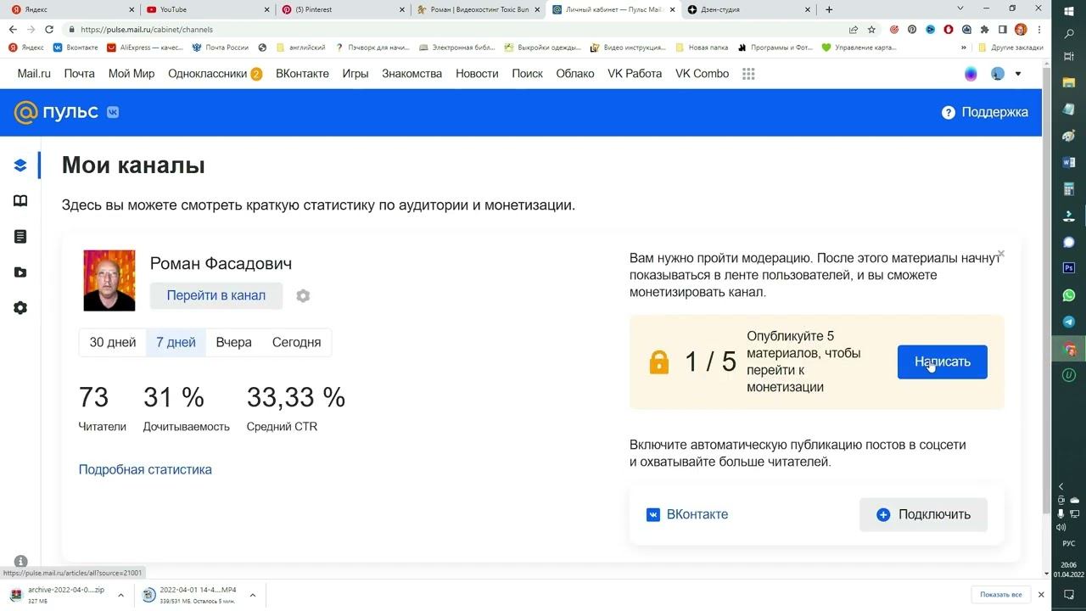Expand options for archive zip download
The height and width of the screenshot is (611, 1086).
[120, 595]
